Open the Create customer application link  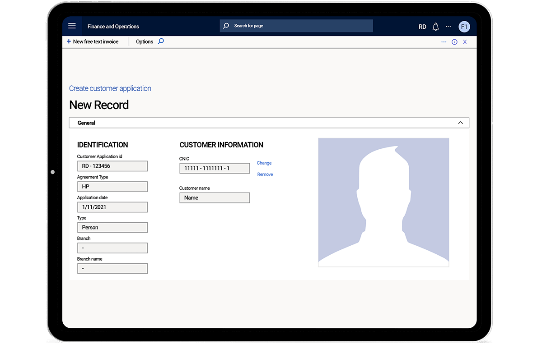110,88
